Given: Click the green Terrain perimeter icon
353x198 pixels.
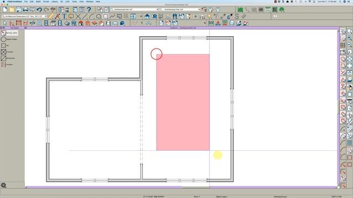Looking at the screenshot, I should 240,10.
